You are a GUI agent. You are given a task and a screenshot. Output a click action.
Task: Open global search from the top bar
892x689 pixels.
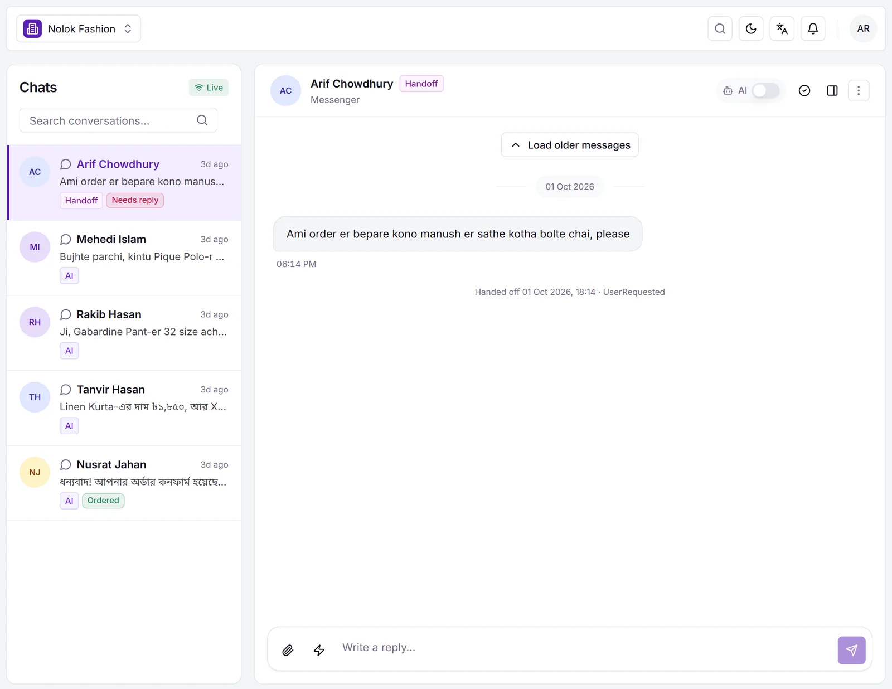720,28
